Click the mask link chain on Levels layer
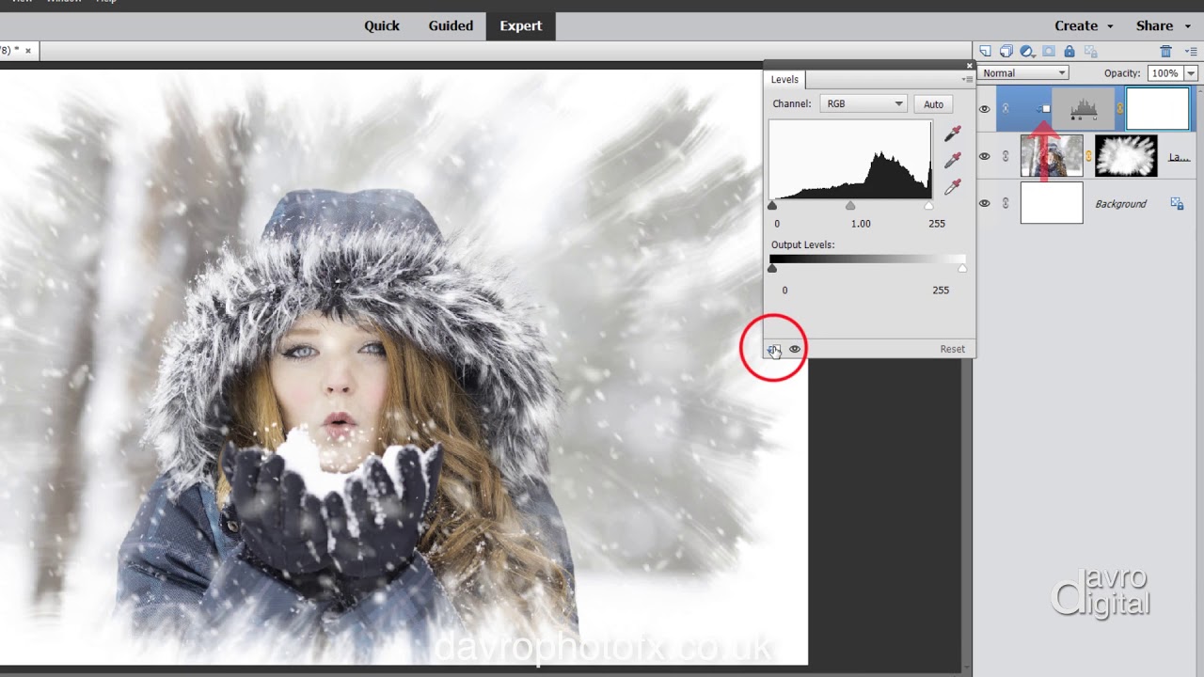The height and width of the screenshot is (677, 1204). pyautogui.click(x=1119, y=109)
